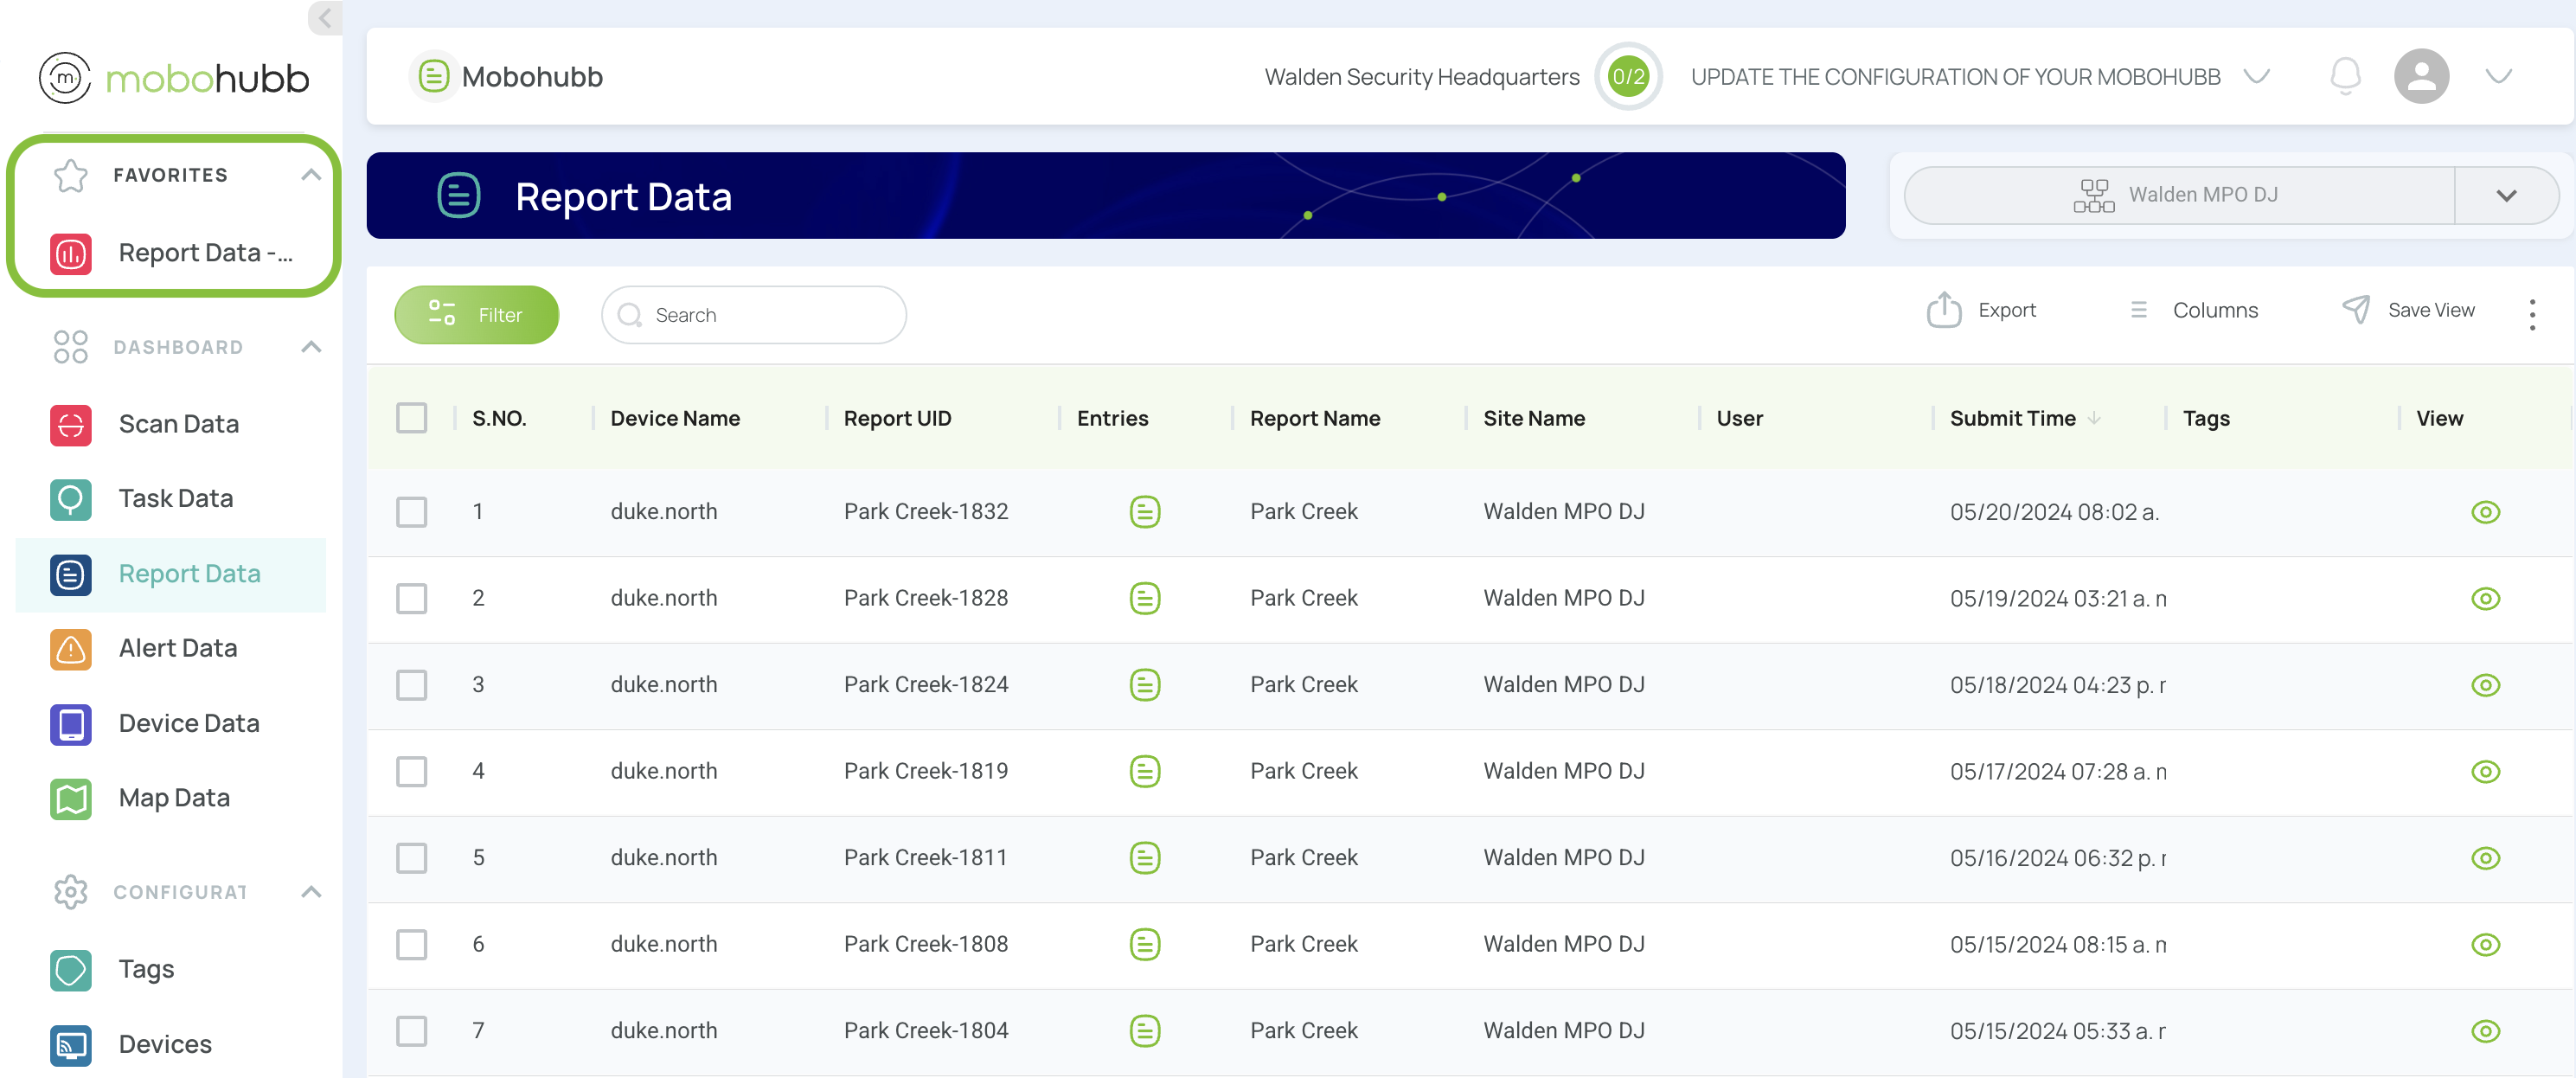Select the checkbox for row 3
2576x1078 pixels.
tap(412, 685)
